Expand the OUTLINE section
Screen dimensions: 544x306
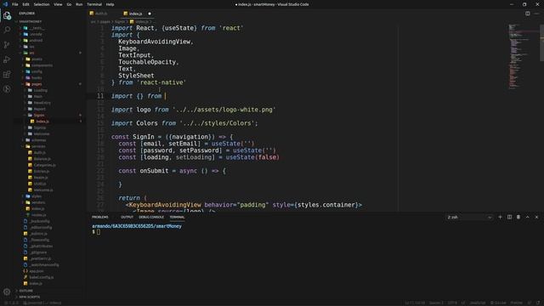[x=26, y=291]
